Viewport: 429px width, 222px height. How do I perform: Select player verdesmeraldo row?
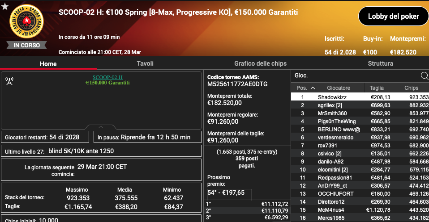pos(360,137)
